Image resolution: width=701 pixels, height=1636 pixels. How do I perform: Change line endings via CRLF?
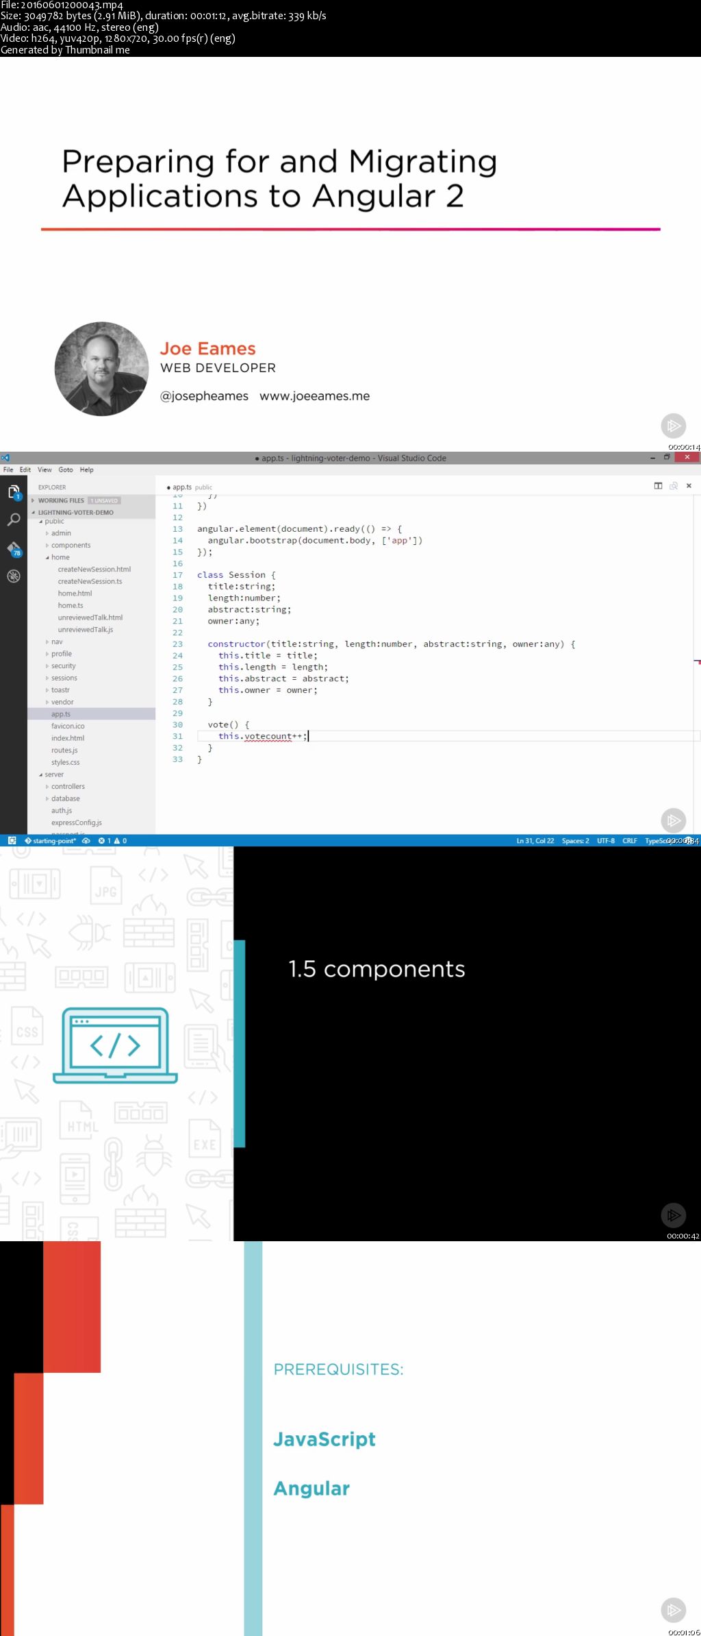coord(630,840)
